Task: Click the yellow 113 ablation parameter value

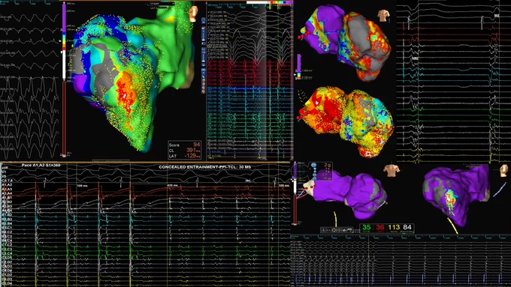Action: [394, 228]
